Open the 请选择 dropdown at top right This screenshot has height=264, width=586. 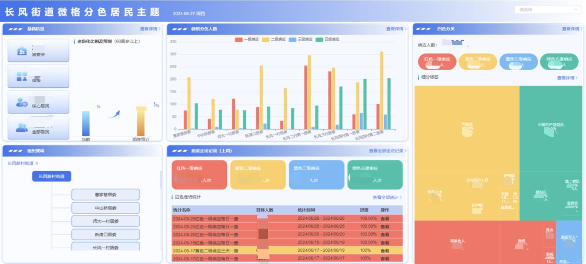pyautogui.click(x=547, y=9)
